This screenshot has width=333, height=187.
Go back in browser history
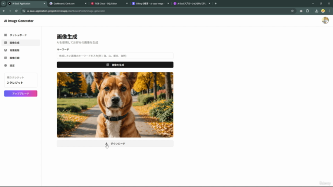[4, 11]
